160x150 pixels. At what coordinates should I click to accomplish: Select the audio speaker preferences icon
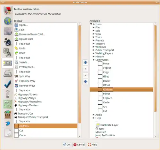coord(8,42)
